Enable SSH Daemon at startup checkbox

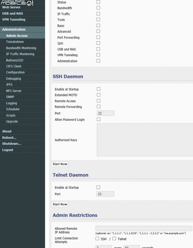(98, 89)
